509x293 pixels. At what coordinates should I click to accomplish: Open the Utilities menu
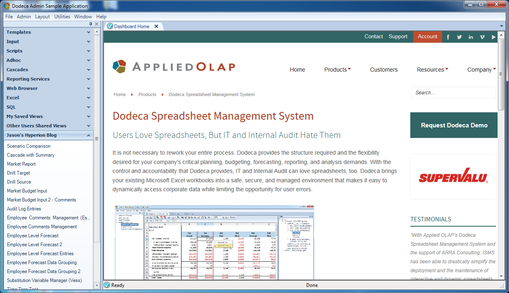62,17
